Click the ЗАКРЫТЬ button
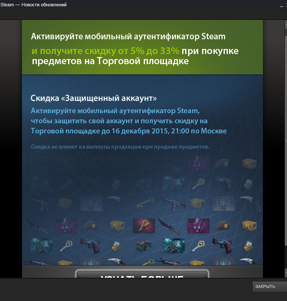 270,287
